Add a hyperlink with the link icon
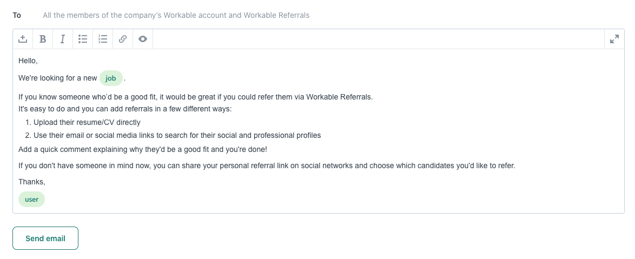 123,39
